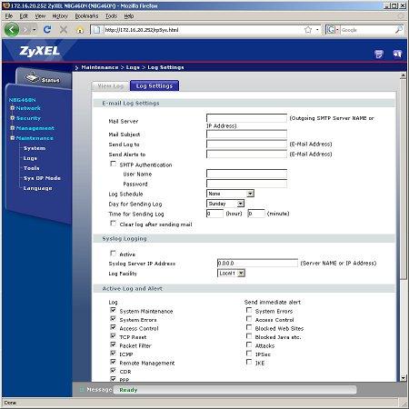The height and width of the screenshot is (409, 409).
Task: Click the Password input field
Action: (x=246, y=184)
